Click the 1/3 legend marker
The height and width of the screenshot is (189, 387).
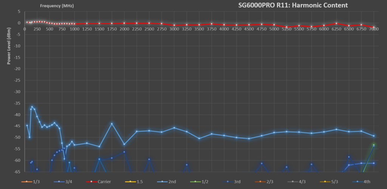(x=26, y=182)
